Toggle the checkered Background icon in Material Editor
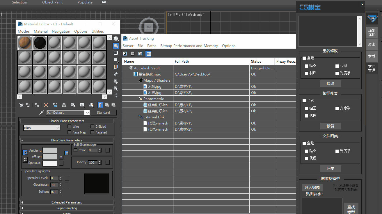The height and width of the screenshot is (214, 382). tap(116, 53)
